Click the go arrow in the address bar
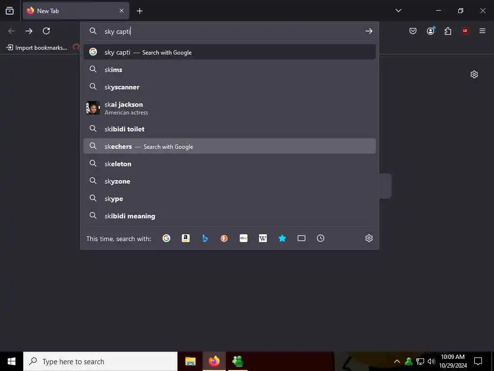The image size is (494, 371). (x=369, y=31)
